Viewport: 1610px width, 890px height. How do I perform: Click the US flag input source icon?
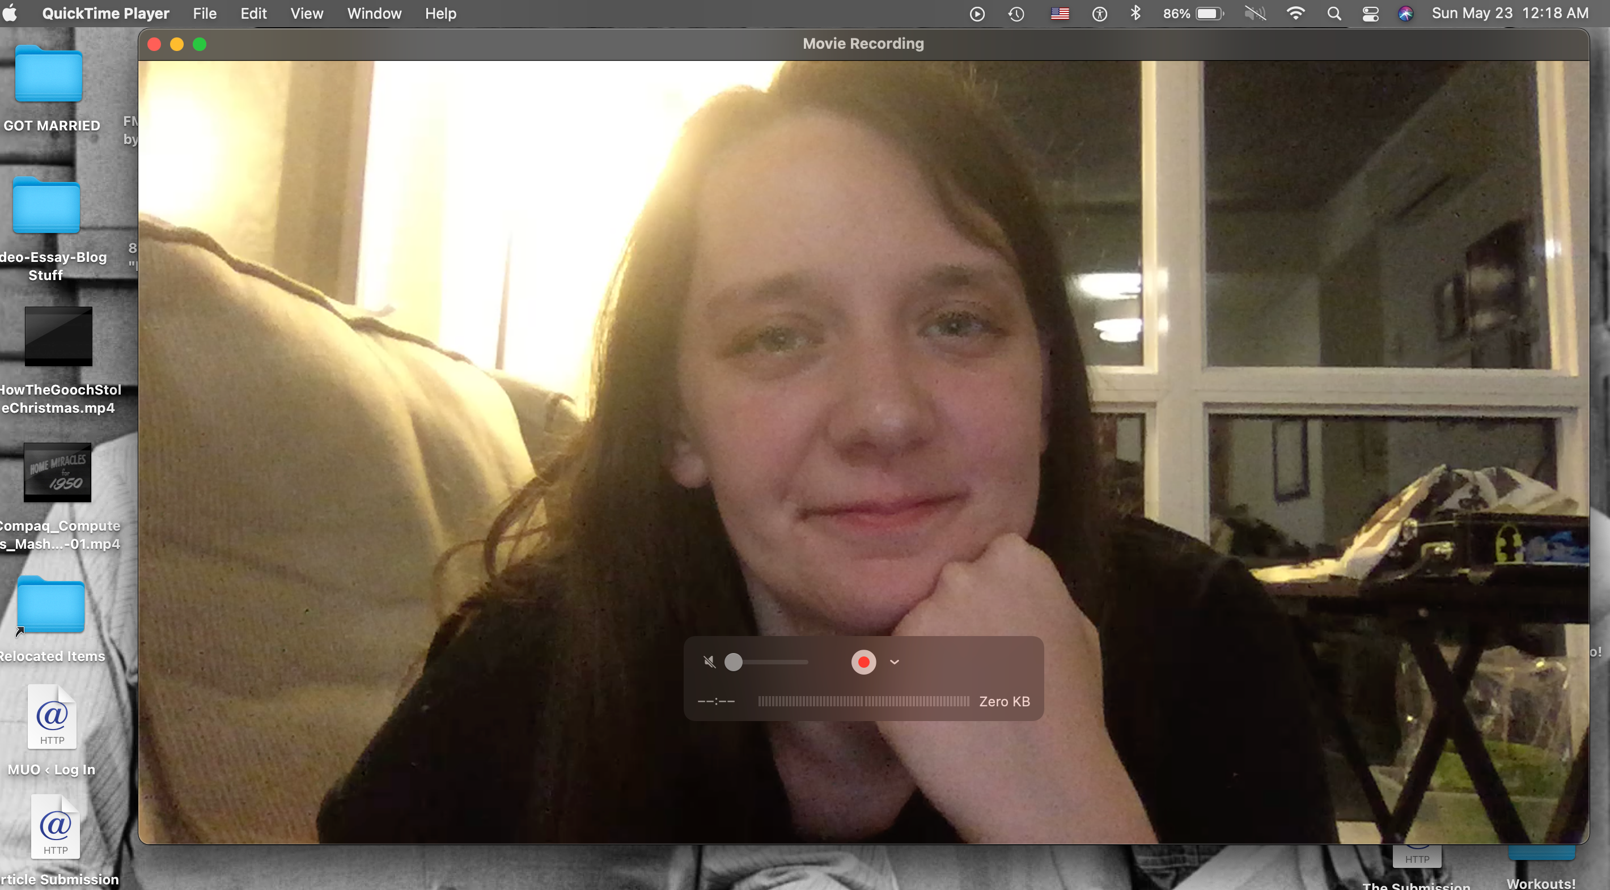1060,14
